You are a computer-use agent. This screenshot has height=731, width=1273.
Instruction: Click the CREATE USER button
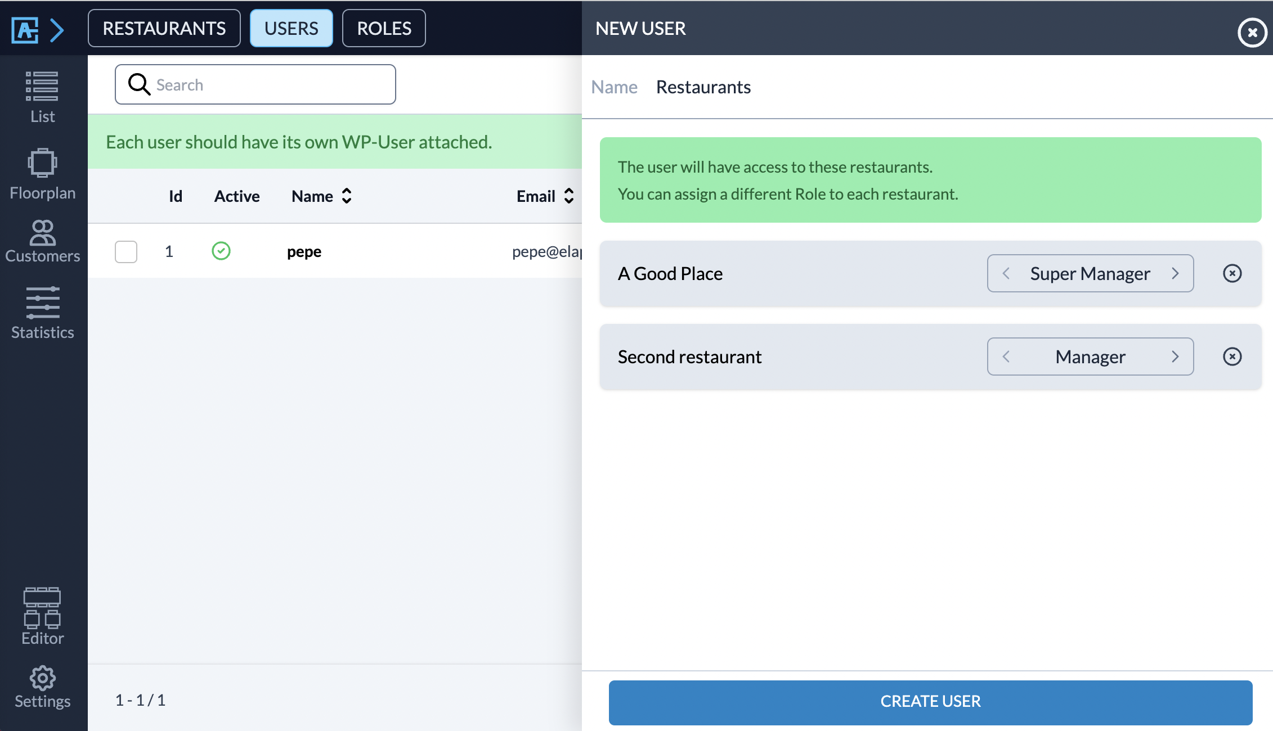[930, 701]
